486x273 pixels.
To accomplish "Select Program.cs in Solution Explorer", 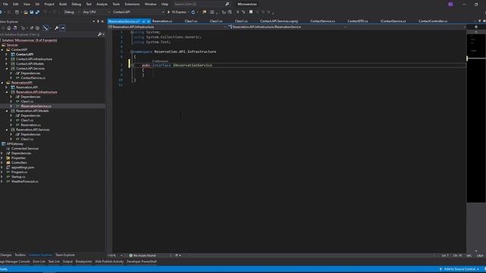I will point(19,172).
